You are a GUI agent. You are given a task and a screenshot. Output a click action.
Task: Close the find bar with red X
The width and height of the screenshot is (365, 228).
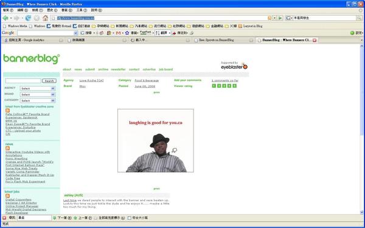point(4,218)
